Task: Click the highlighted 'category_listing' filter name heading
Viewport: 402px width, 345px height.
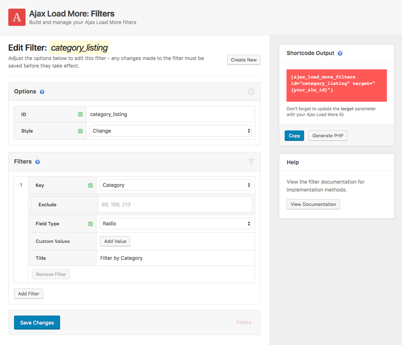Action: click(x=79, y=47)
